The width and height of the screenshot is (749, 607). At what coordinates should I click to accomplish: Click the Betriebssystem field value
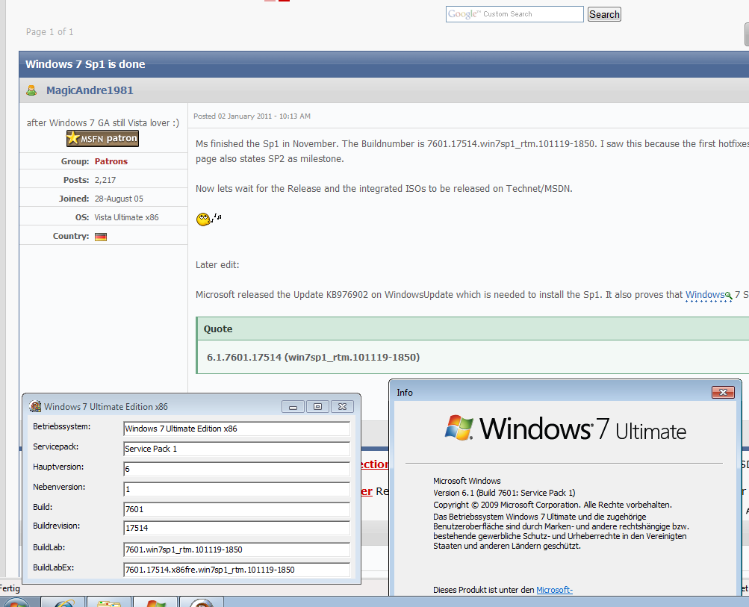tap(237, 429)
